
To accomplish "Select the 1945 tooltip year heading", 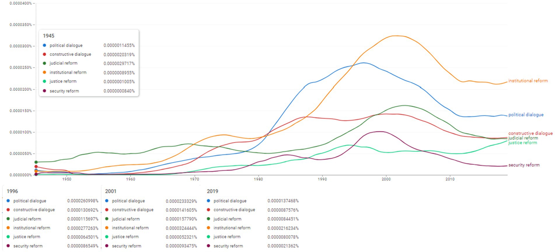I will point(48,36).
